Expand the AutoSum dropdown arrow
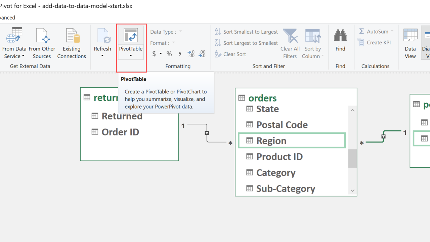 (x=392, y=31)
